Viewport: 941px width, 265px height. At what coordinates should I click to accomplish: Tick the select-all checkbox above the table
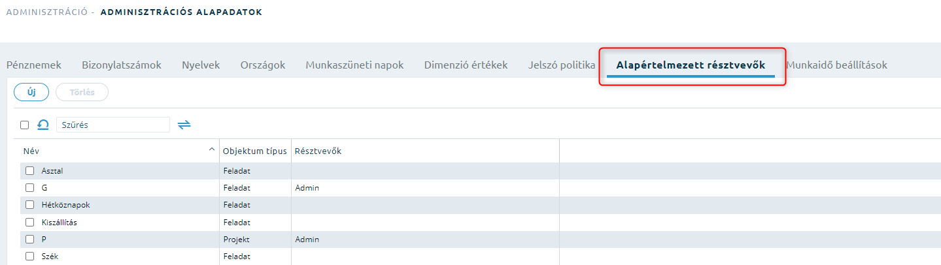pos(25,125)
